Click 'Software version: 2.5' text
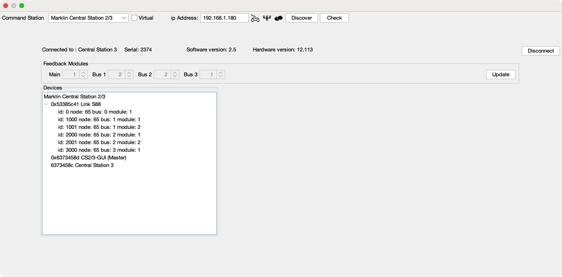Screen dimensions: 562x277 click(x=211, y=50)
